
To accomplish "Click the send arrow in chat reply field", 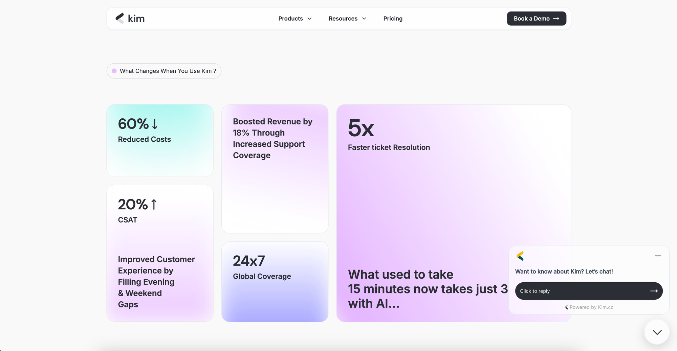I will coord(654,291).
